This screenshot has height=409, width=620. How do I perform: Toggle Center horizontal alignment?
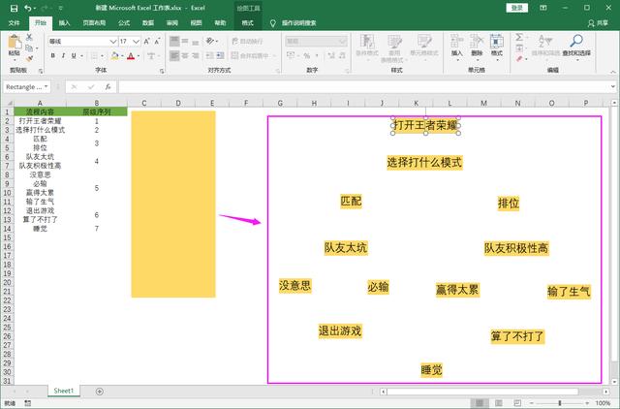(x=185, y=56)
